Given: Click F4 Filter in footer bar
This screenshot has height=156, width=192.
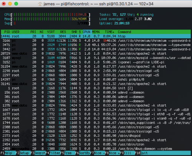Looking at the screenshot, I should [53, 153].
